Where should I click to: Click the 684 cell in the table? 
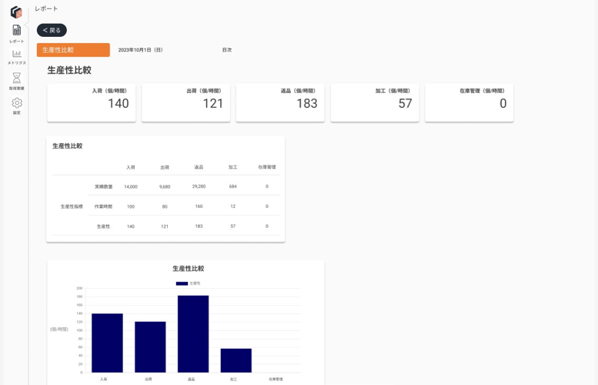coord(233,186)
